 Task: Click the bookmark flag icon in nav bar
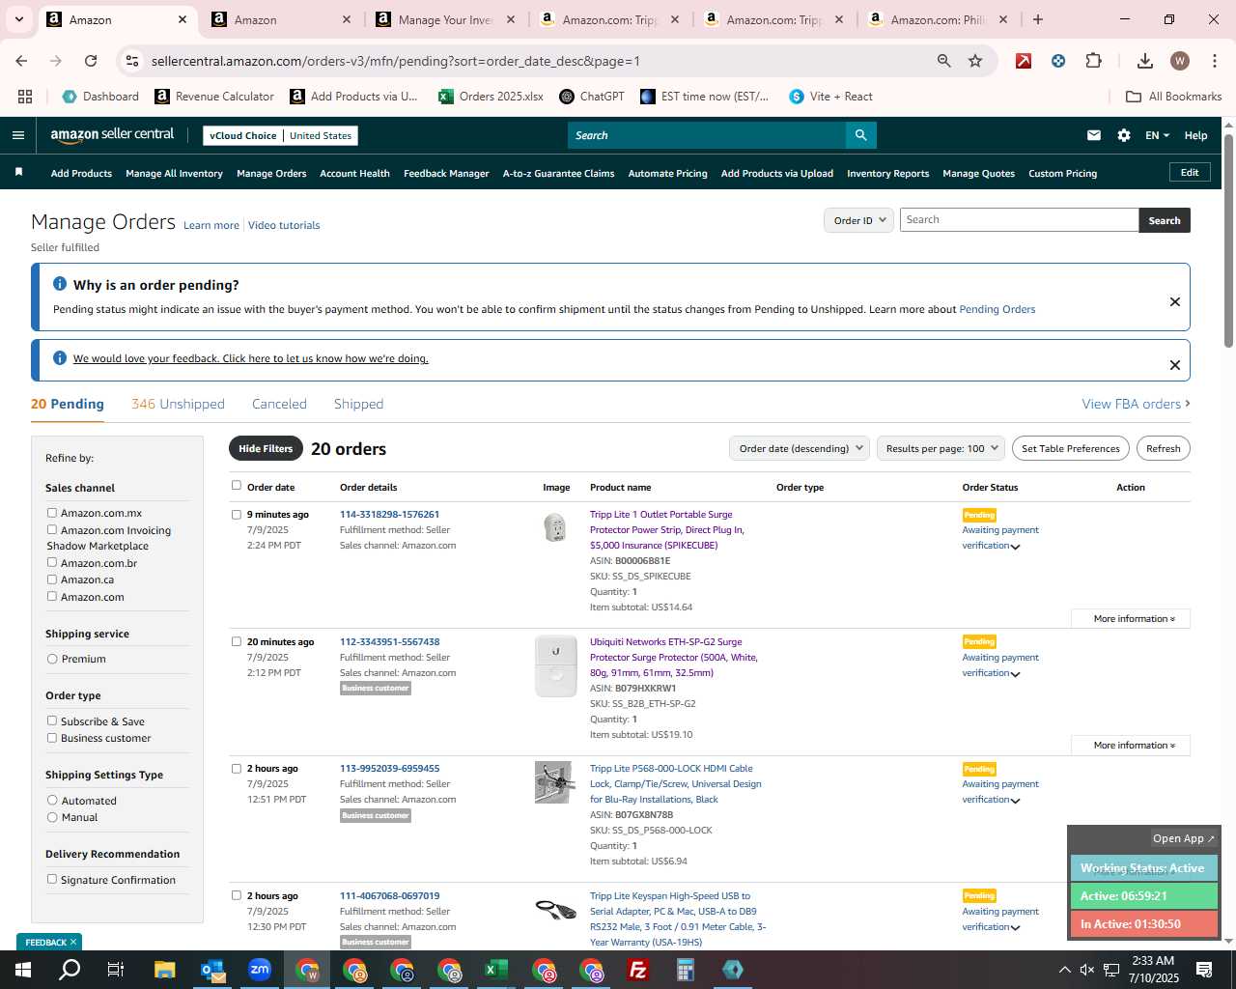click(x=18, y=173)
